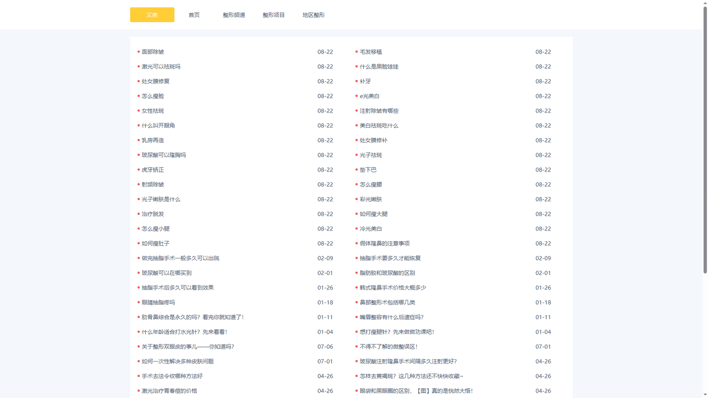Click the 治疗脱发 link
This screenshot has width=708, height=398.
(x=153, y=214)
